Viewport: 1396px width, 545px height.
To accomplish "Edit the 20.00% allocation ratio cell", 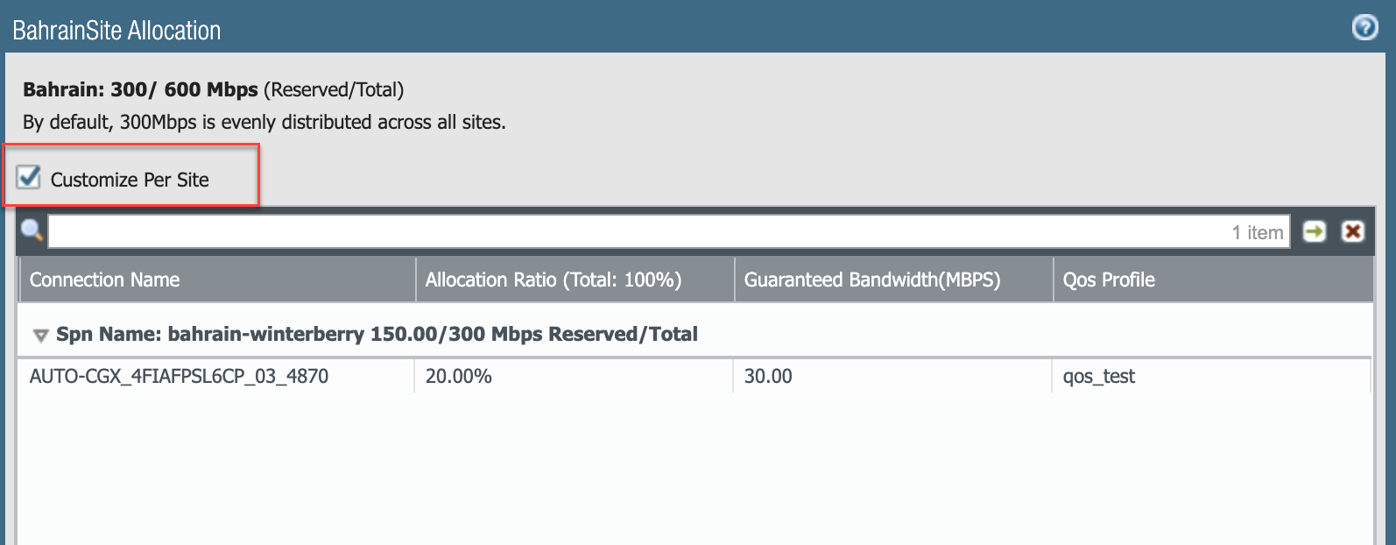I will [x=459, y=377].
